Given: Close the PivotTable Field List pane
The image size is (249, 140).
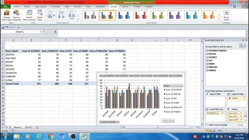Looking at the screenshot, I should tap(246, 40).
